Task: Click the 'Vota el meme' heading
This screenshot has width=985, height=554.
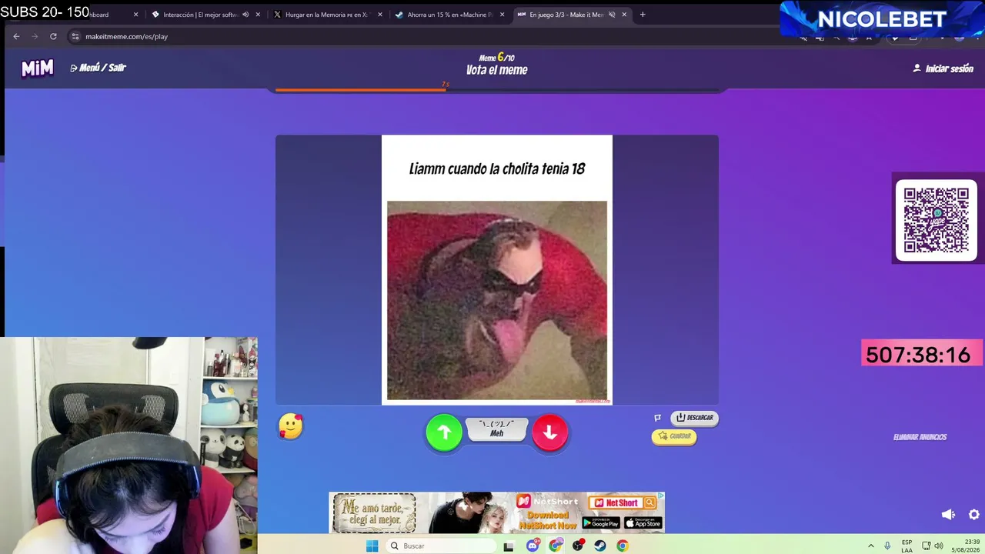Action: [497, 70]
